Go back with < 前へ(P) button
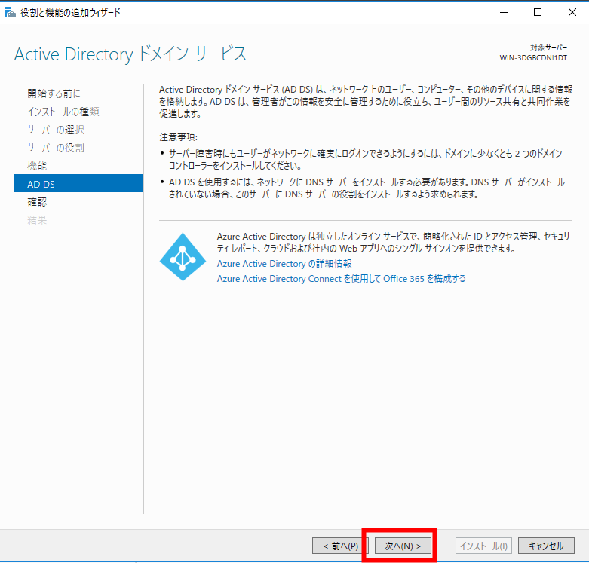The image size is (589, 563). click(340, 546)
